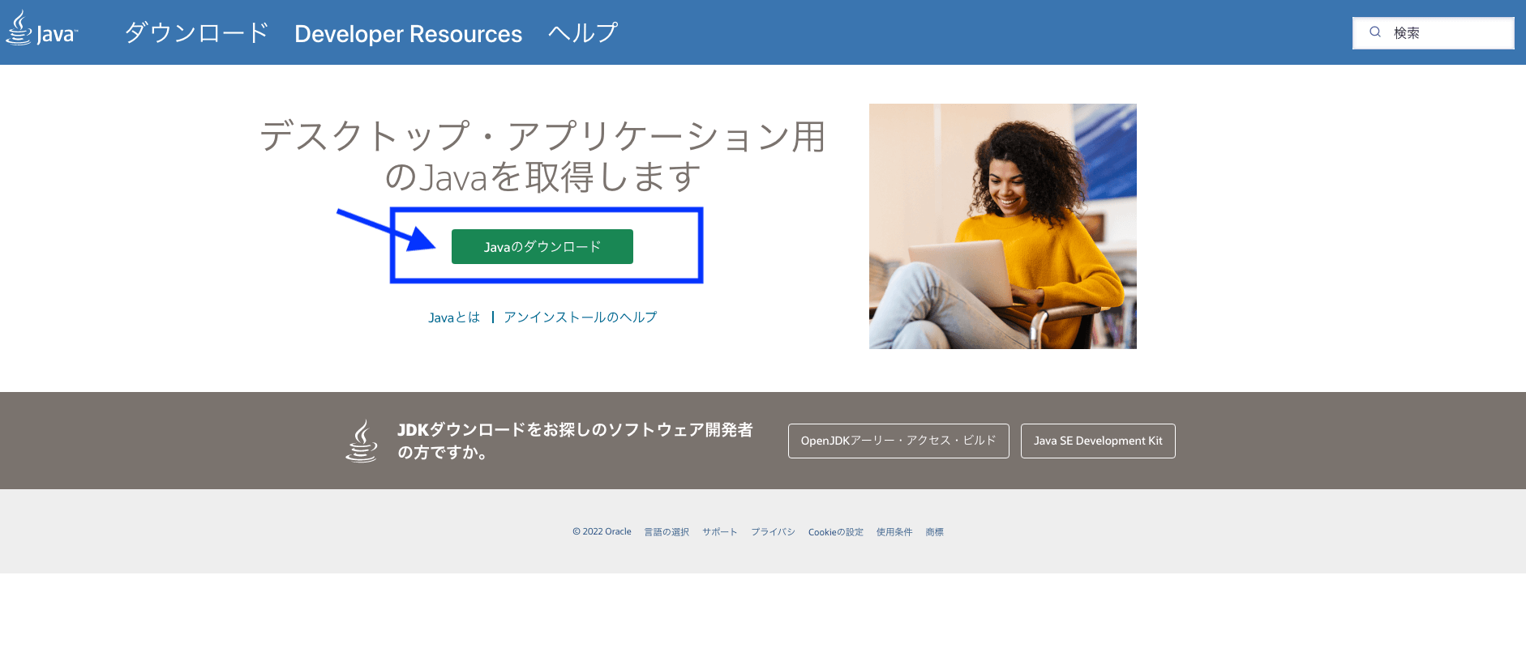
Task: Open the Javaとは link
Action: click(454, 317)
